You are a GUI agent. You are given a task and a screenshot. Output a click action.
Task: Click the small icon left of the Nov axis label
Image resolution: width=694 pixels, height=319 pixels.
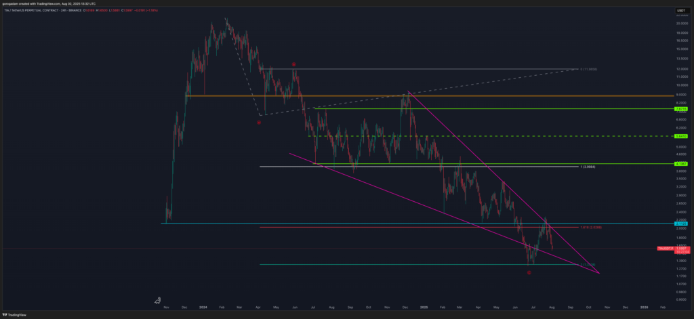pos(157,299)
